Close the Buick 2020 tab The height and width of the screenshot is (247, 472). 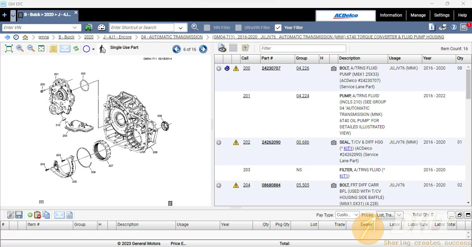pyautogui.click(x=76, y=12)
